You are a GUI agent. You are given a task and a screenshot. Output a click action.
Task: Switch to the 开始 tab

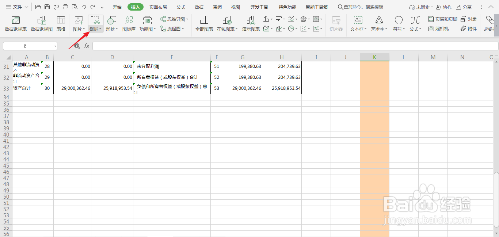pyautogui.click(x=117, y=7)
